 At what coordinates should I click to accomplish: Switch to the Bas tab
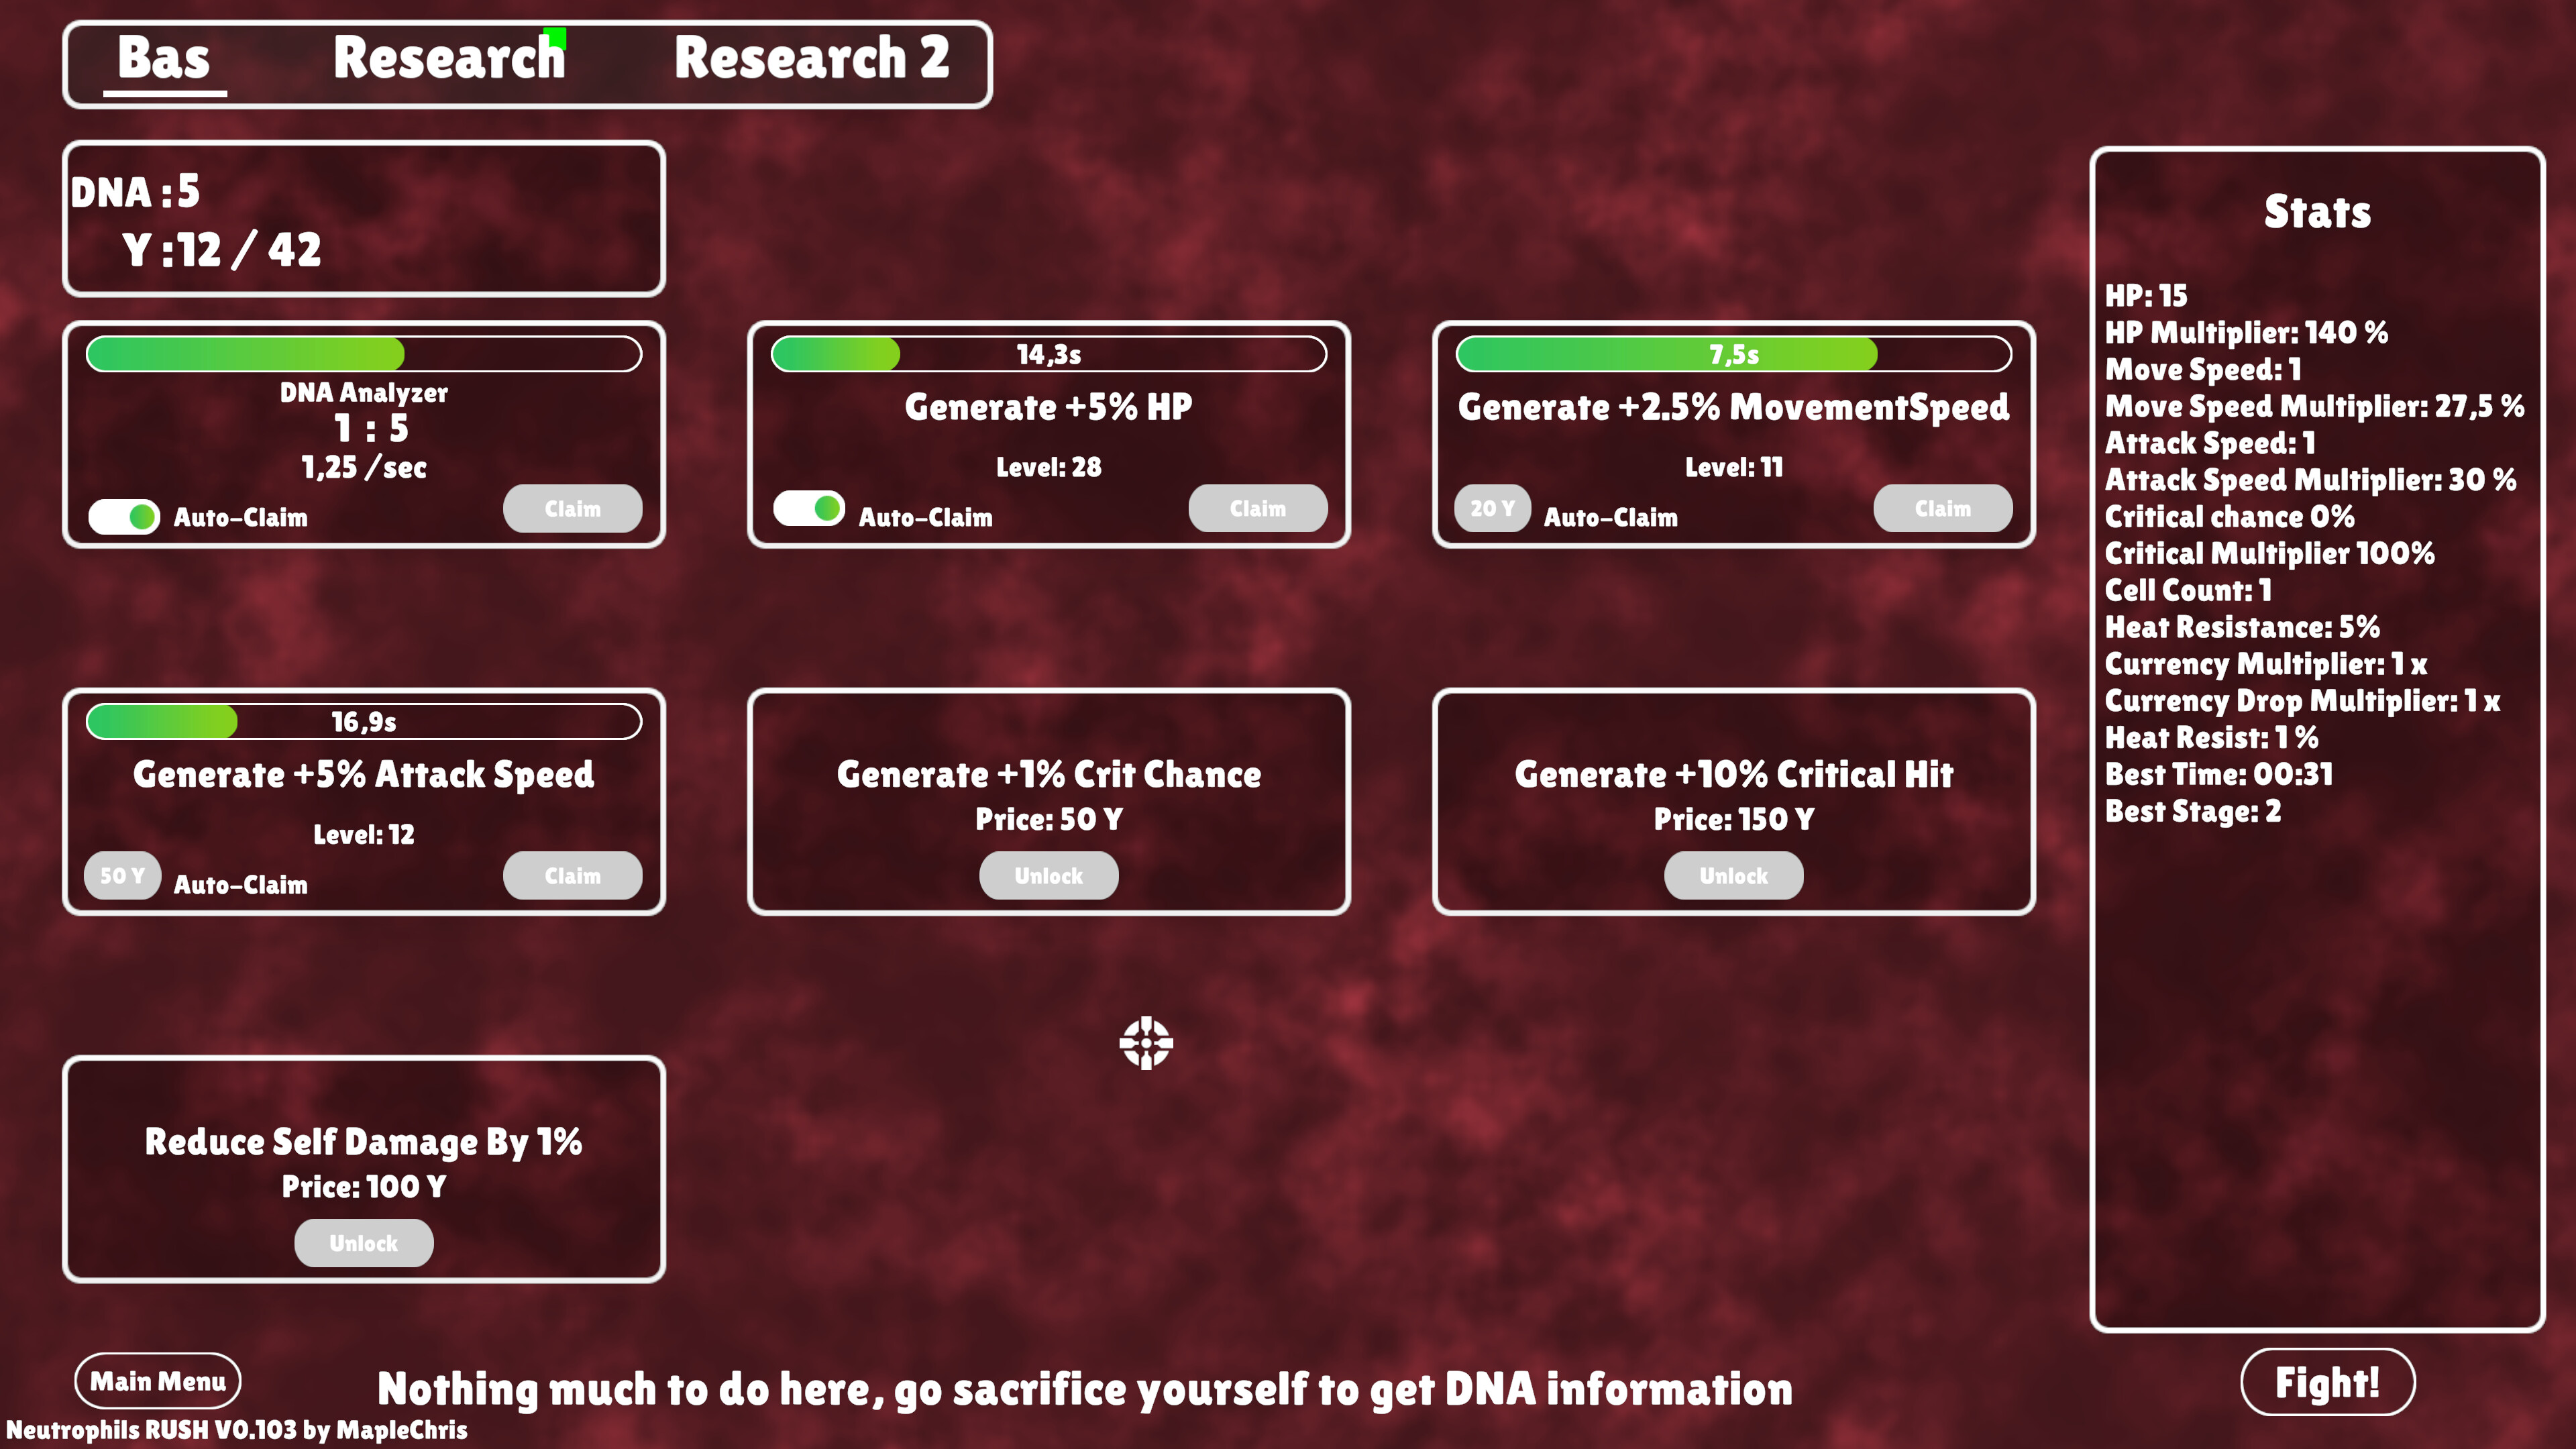164,58
